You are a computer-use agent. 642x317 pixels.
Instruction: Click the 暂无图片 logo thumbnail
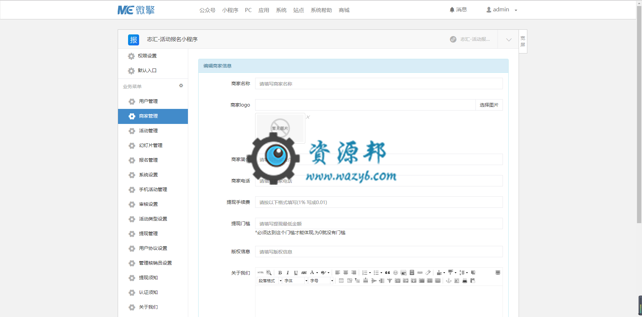280,128
